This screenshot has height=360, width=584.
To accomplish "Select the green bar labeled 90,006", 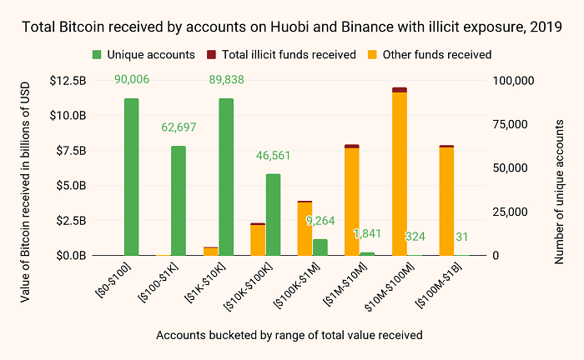I will point(131,177).
